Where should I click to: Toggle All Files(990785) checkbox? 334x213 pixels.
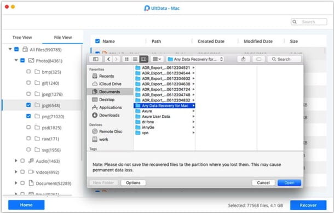coord(16,49)
